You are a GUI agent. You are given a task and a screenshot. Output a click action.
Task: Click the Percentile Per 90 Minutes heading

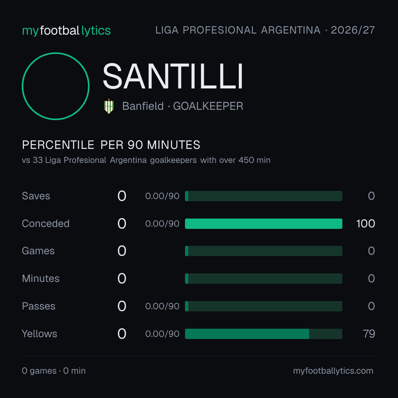(111, 145)
